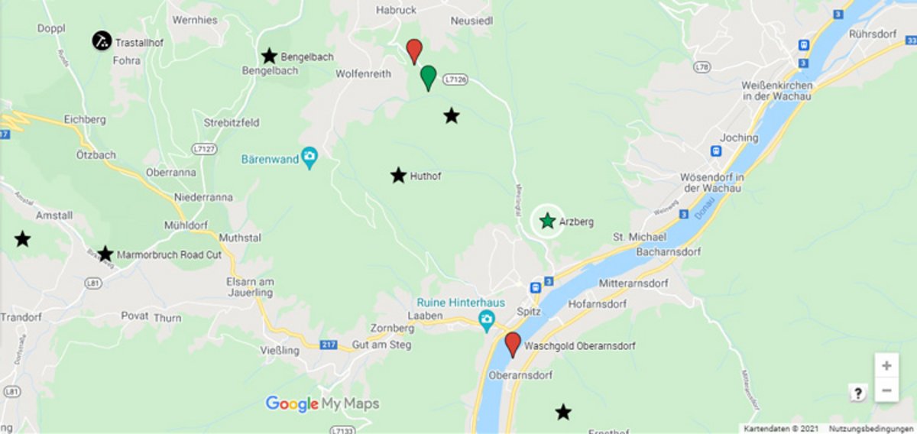917x434 pixels.
Task: Click the Spitz ferry transit icon
Action: point(537,287)
